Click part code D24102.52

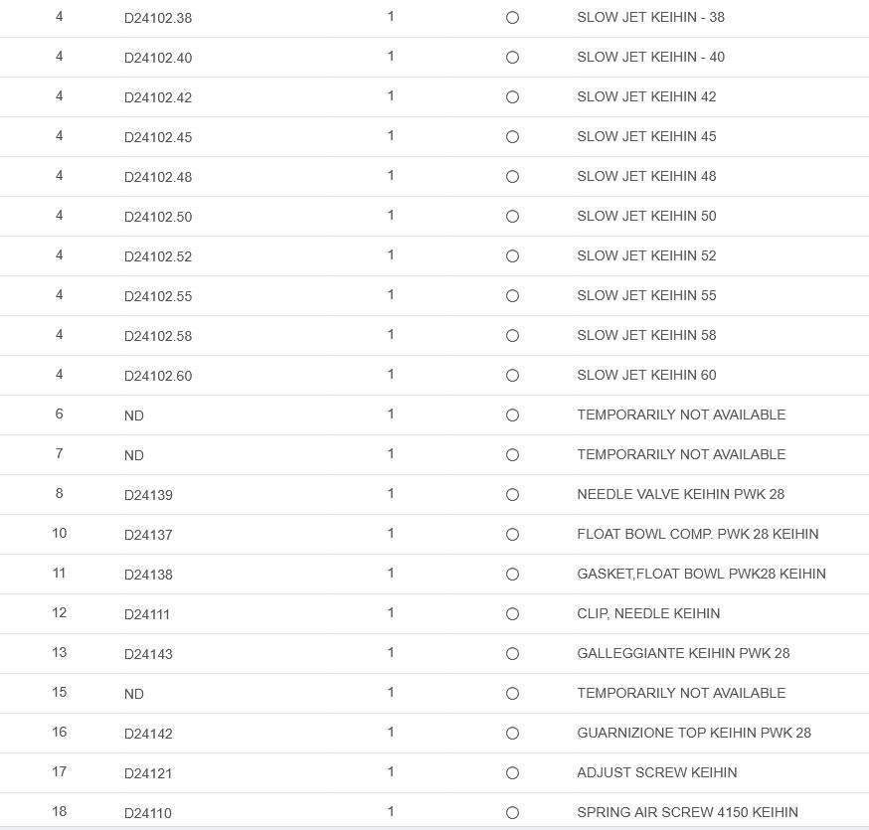click(x=158, y=256)
